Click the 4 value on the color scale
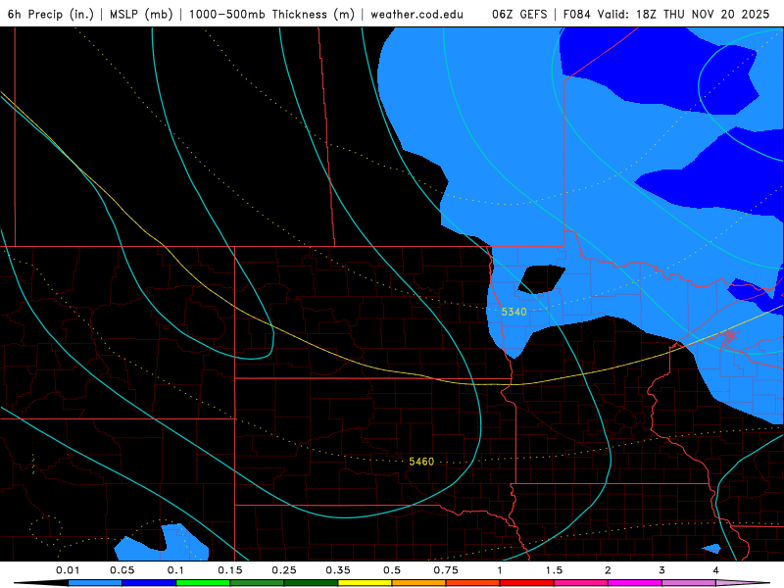 point(716,570)
